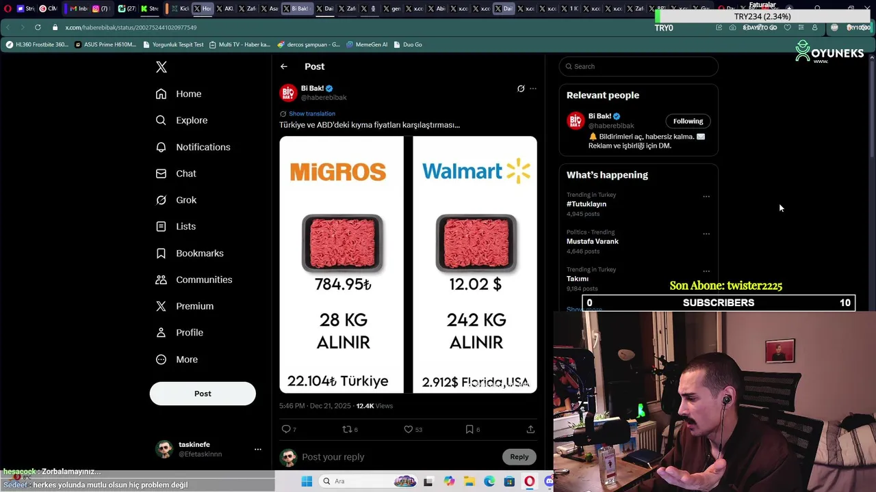Open the MemeGen AI bookmark
Image resolution: width=876 pixels, height=492 pixels.
click(367, 44)
